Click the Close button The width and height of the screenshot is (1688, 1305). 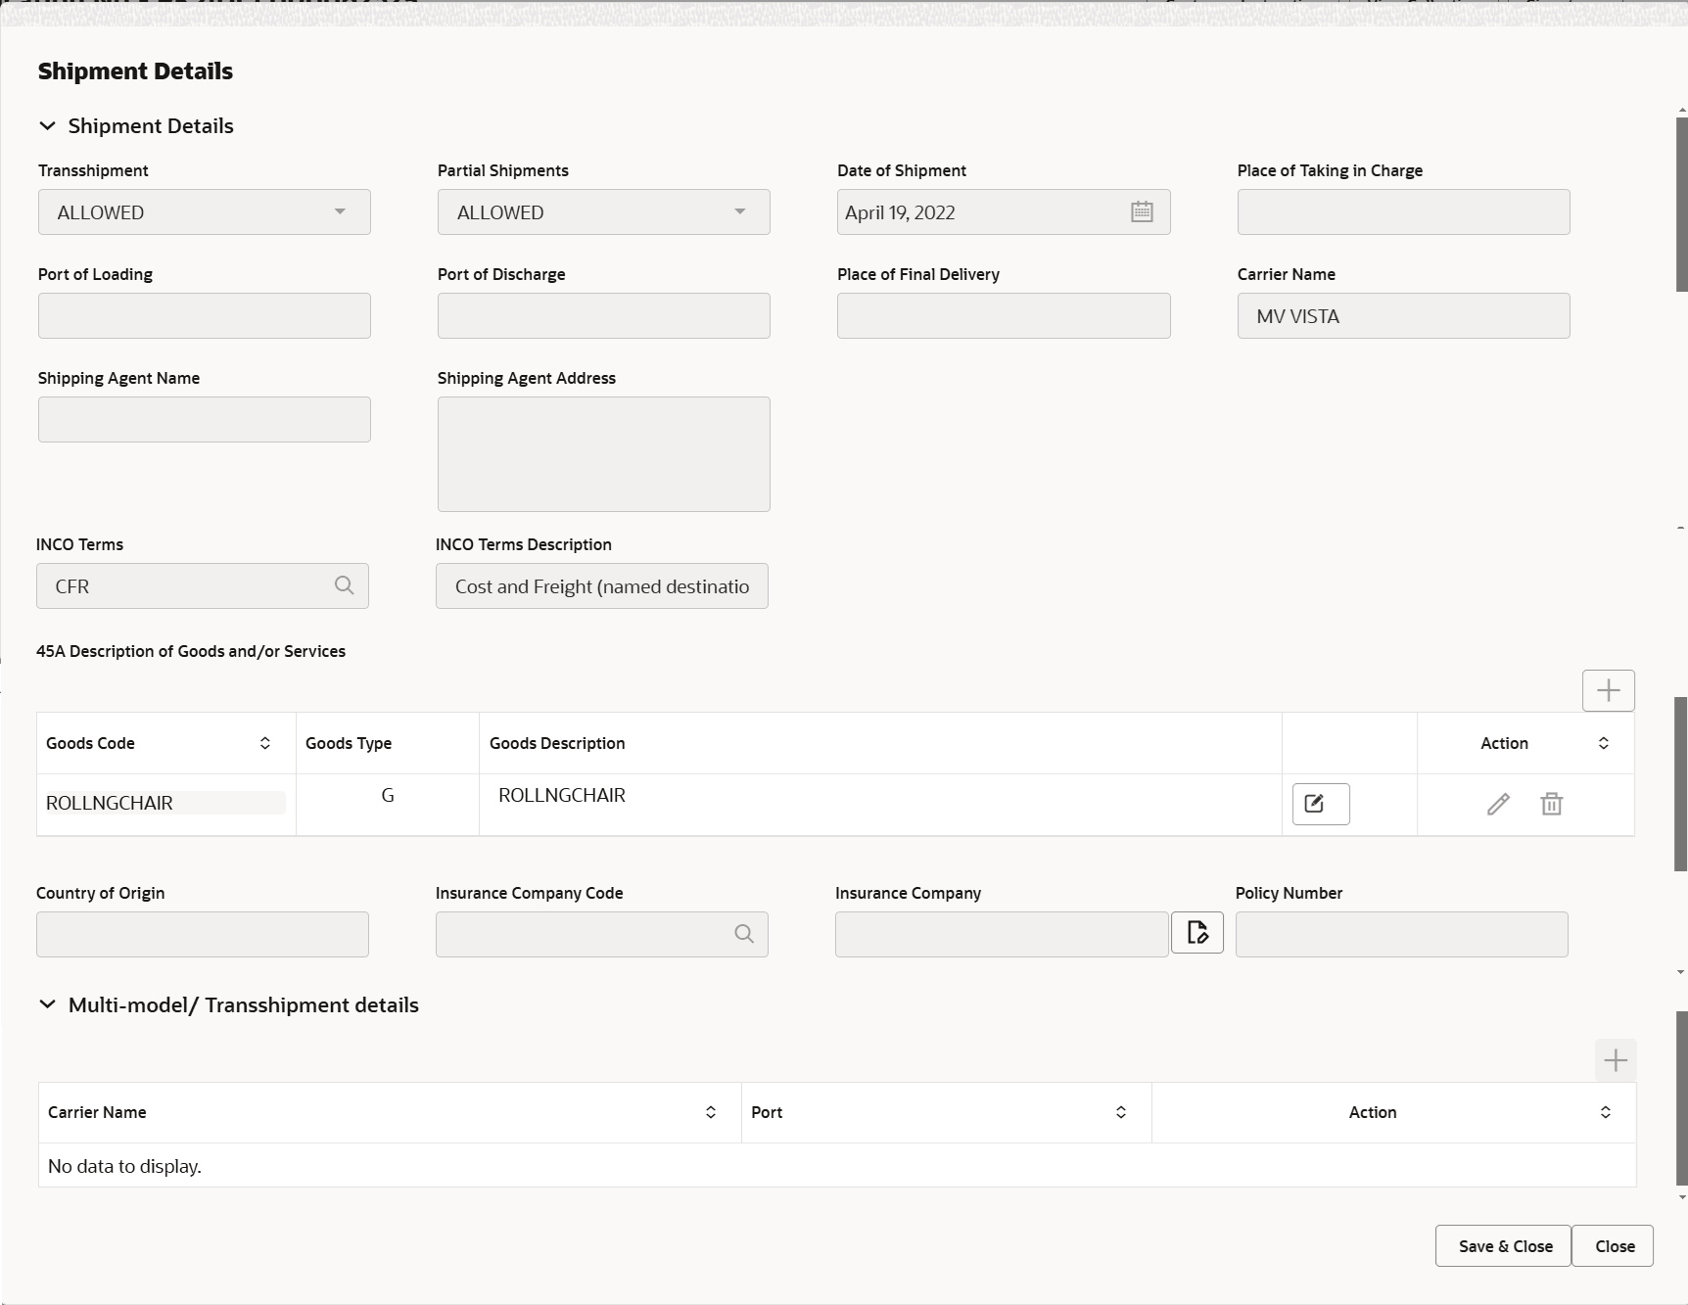coord(1613,1245)
